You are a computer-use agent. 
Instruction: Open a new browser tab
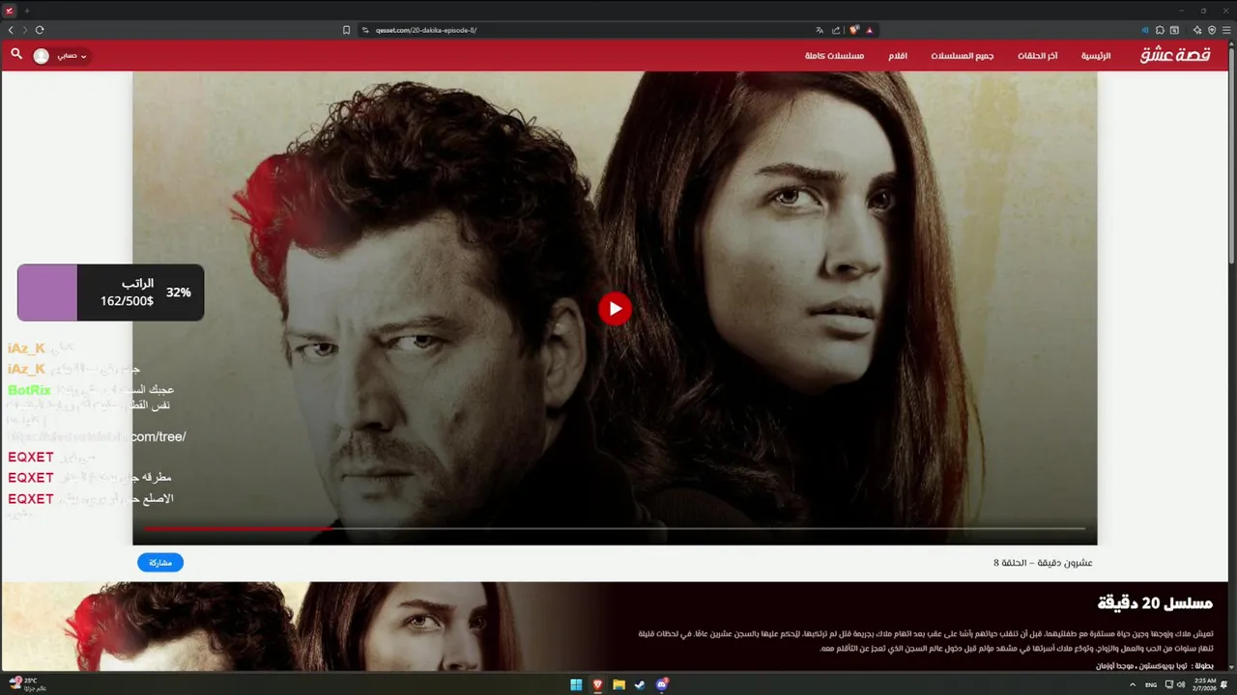point(27,11)
